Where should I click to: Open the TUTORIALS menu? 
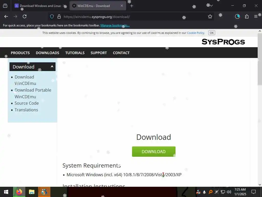coord(75,53)
